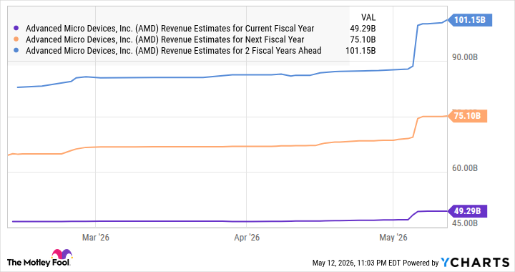Click the purple legend dot for Current Fiscal Year
This screenshot has height=272, width=515.
[16, 29]
